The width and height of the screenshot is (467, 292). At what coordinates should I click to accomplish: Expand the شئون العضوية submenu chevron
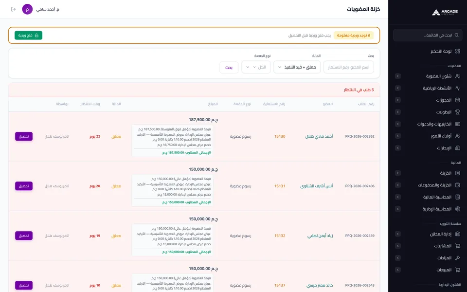pyautogui.click(x=398, y=76)
